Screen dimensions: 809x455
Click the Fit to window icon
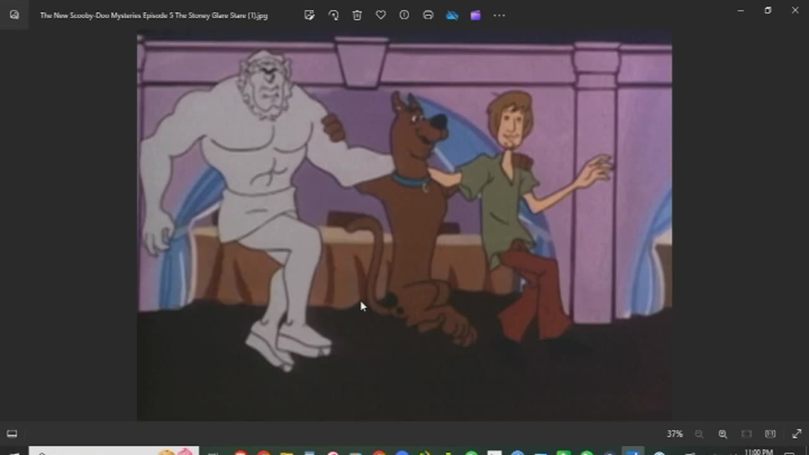coord(746,434)
